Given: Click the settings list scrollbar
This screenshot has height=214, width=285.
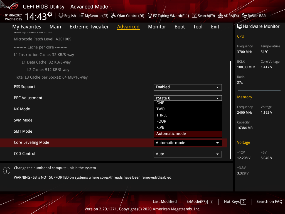Looking at the screenshot, I should click(x=230, y=110).
